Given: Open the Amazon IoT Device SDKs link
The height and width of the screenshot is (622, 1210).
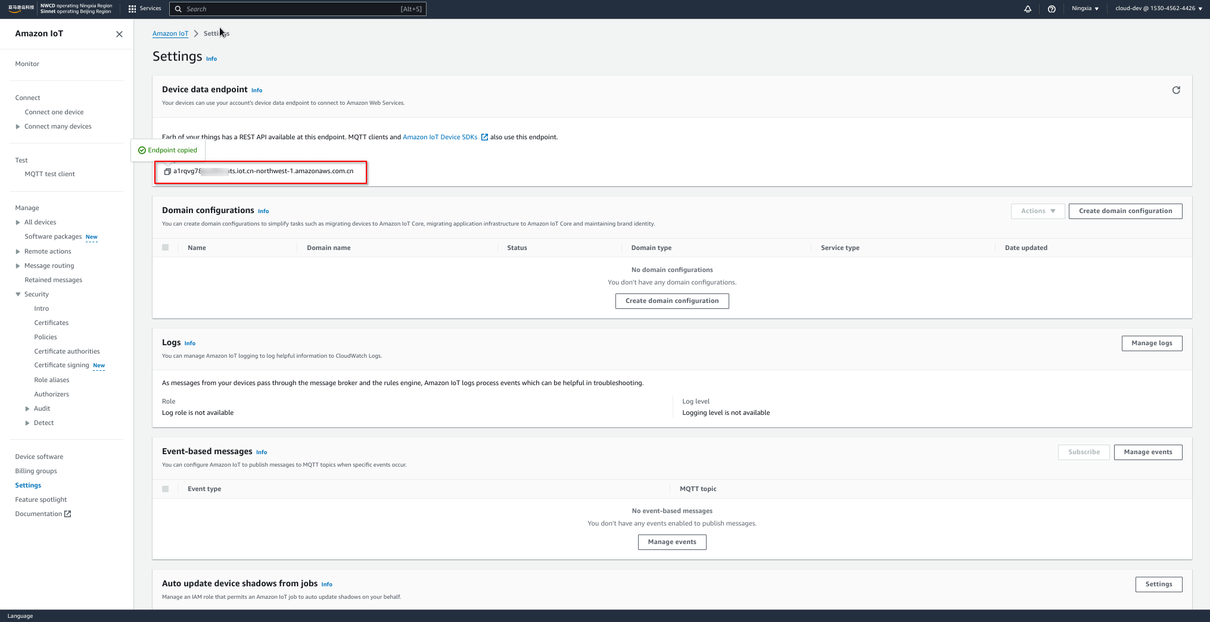Looking at the screenshot, I should 440,137.
